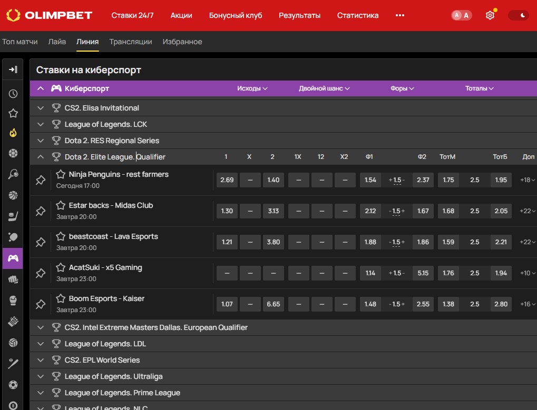Image resolution: width=537 pixels, height=410 pixels.
Task: Open Бонусный клуб menu item
Action: tap(236, 15)
